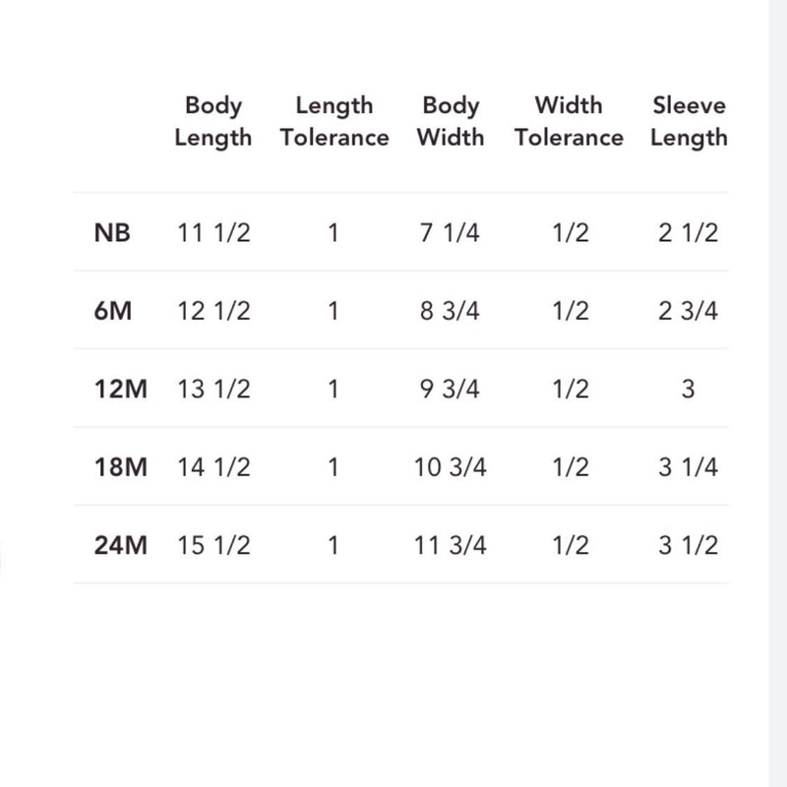Click the 2 3/4 sleeve length value
The height and width of the screenshot is (787, 787).
pyautogui.click(x=689, y=311)
